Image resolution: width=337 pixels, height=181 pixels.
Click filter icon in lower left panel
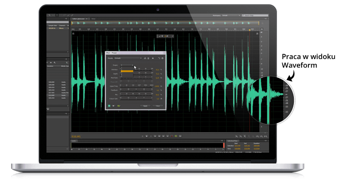point(67,62)
